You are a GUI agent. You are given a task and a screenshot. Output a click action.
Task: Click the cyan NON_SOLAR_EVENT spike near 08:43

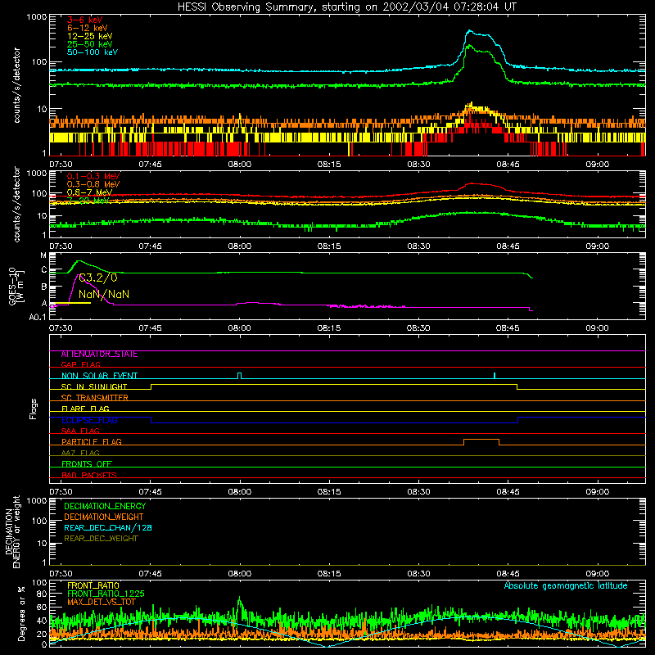(x=495, y=375)
